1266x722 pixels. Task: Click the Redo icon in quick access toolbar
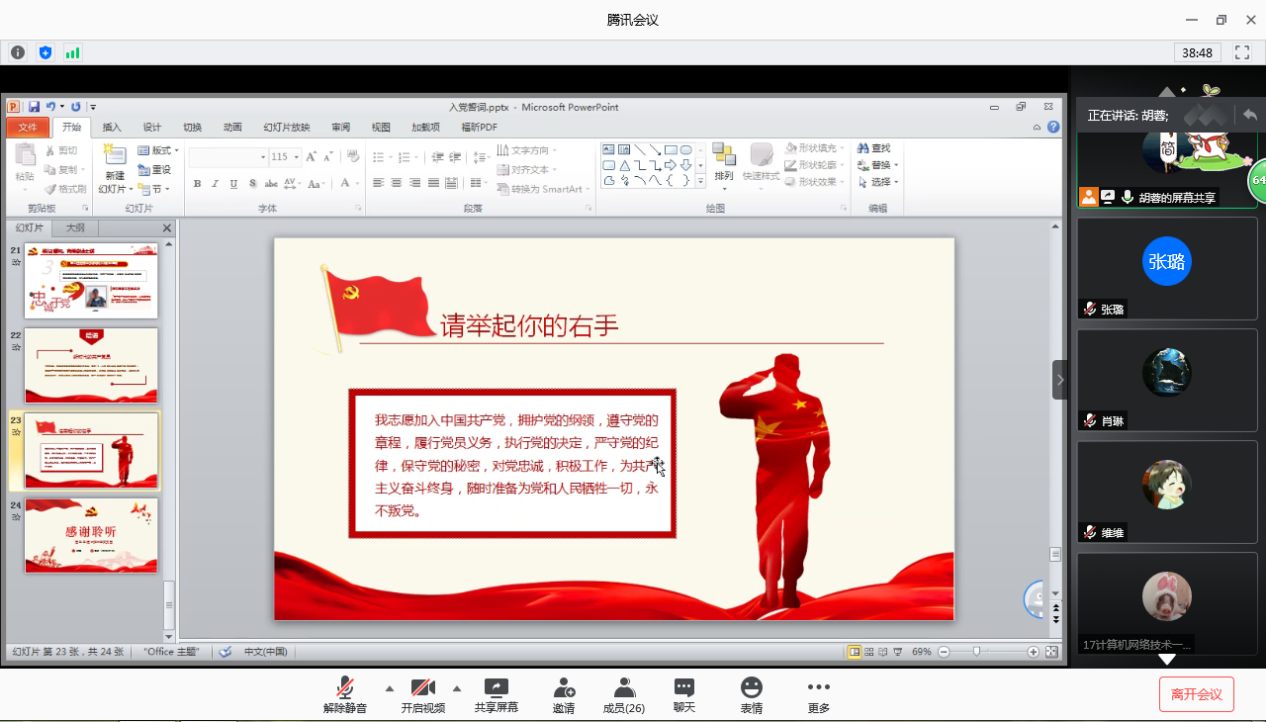(75, 107)
